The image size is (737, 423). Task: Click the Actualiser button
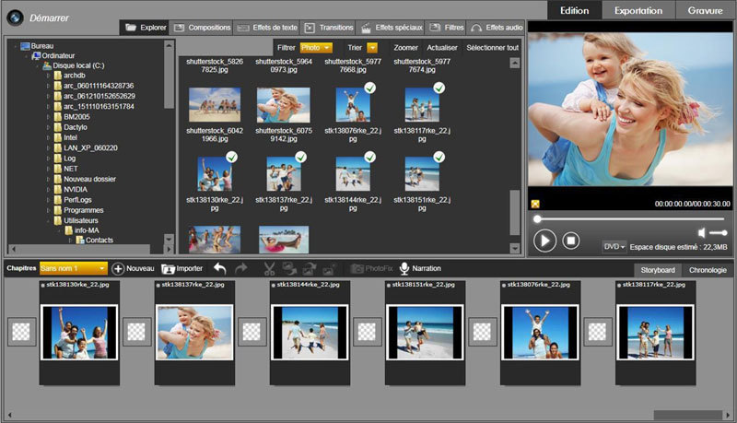[x=442, y=47]
